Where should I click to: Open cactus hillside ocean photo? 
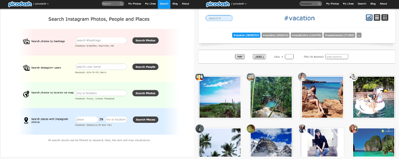click(x=220, y=97)
